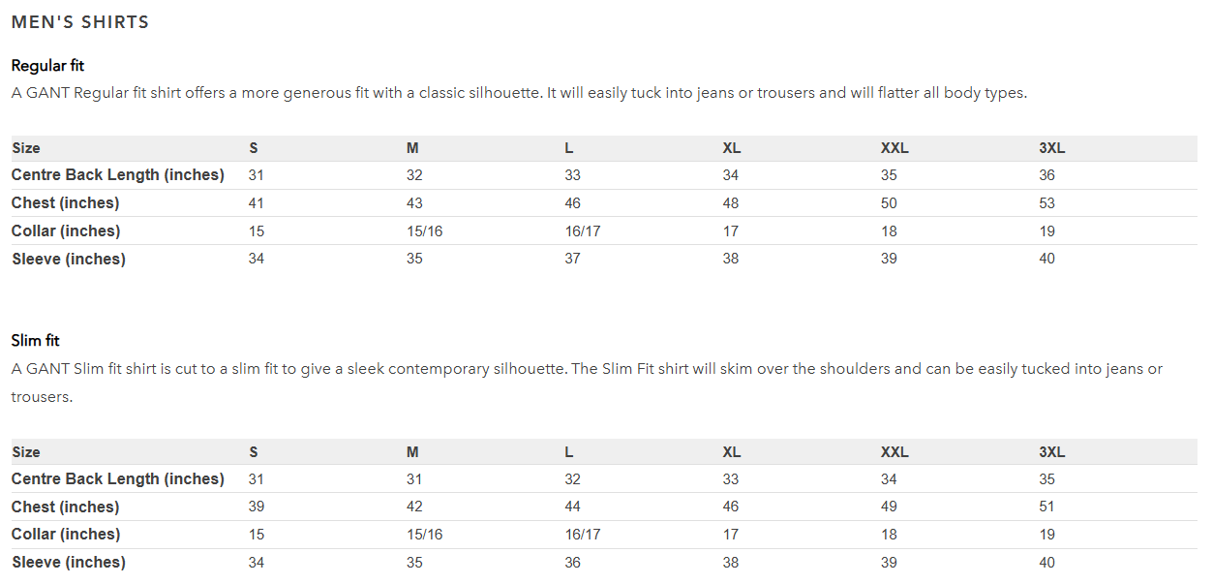Click Regular fit sleeve value 37
The width and height of the screenshot is (1213, 584).
pyautogui.click(x=573, y=259)
